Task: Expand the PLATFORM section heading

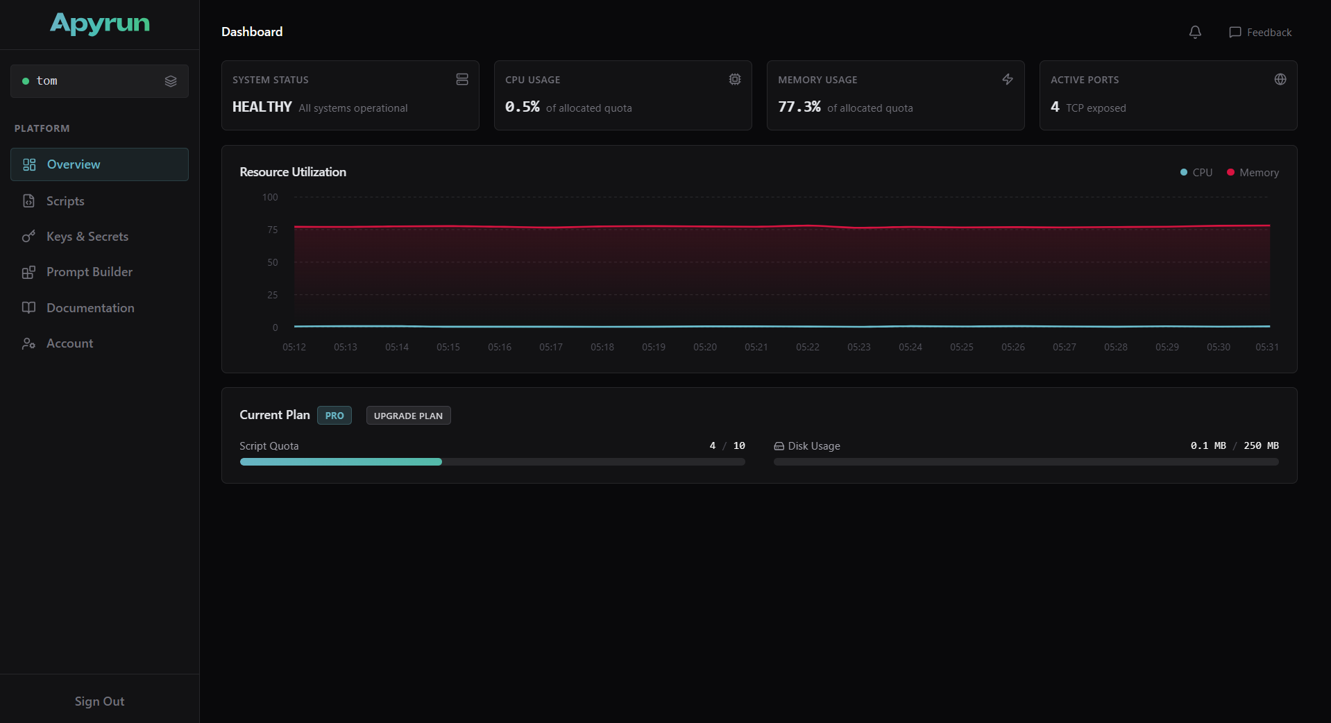Action: click(42, 128)
